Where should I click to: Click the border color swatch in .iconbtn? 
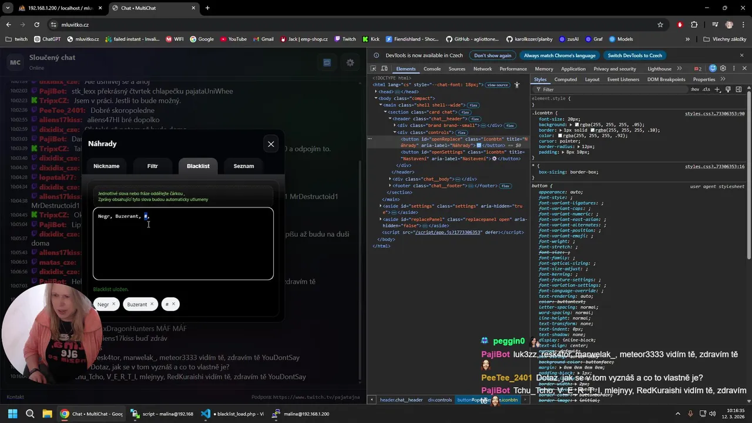pos(593,130)
